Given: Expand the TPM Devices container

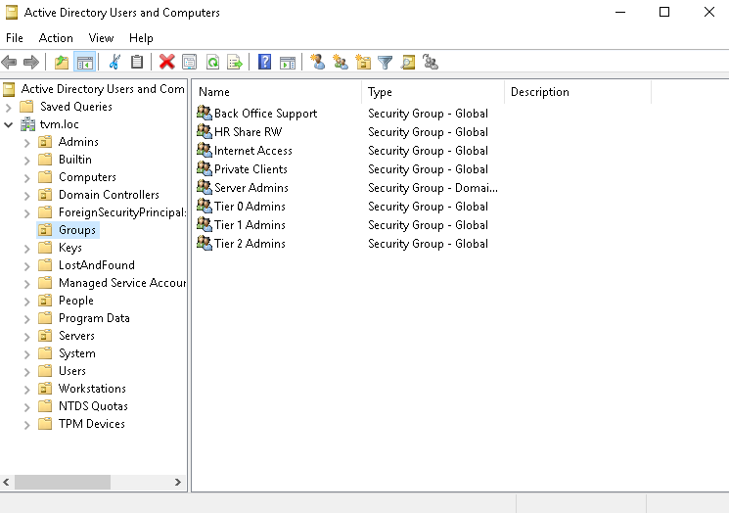Looking at the screenshot, I should pyautogui.click(x=27, y=425).
